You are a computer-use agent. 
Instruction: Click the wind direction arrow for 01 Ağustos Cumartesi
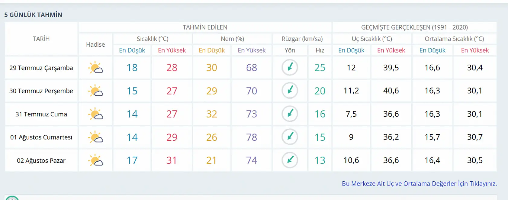click(290, 137)
